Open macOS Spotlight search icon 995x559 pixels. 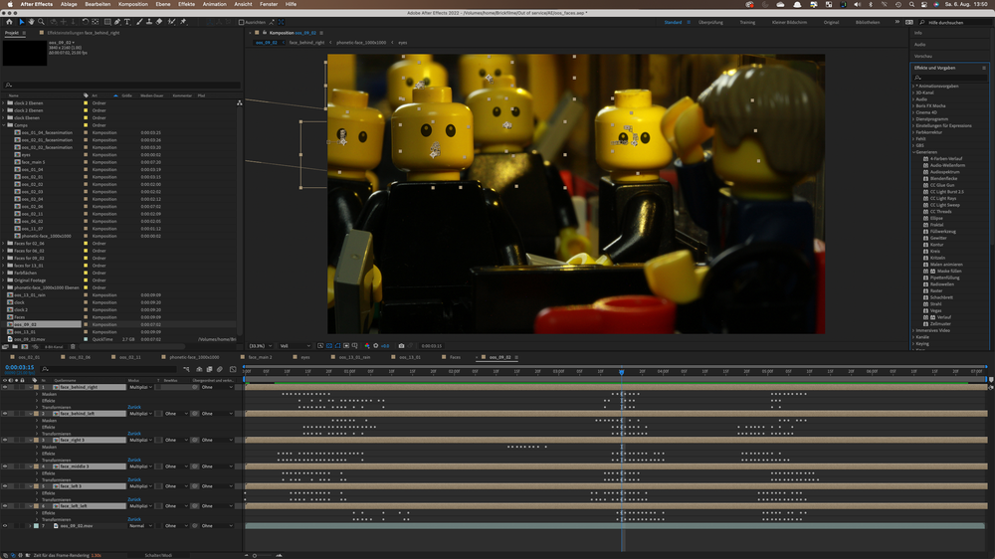pos(911,4)
